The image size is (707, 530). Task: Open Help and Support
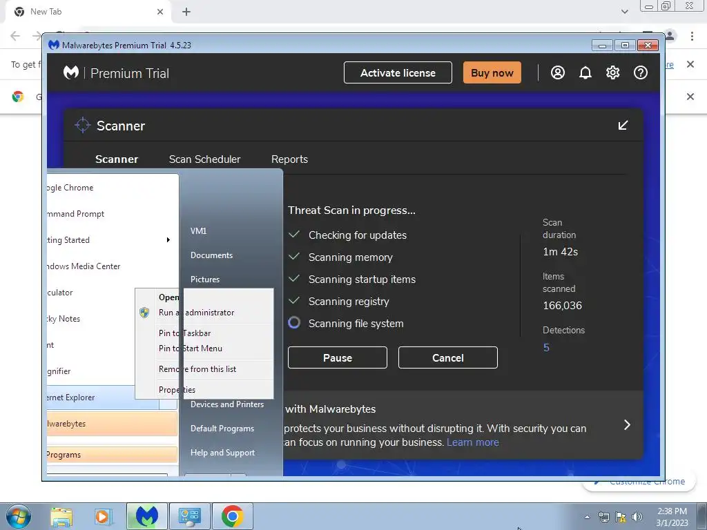tap(222, 453)
